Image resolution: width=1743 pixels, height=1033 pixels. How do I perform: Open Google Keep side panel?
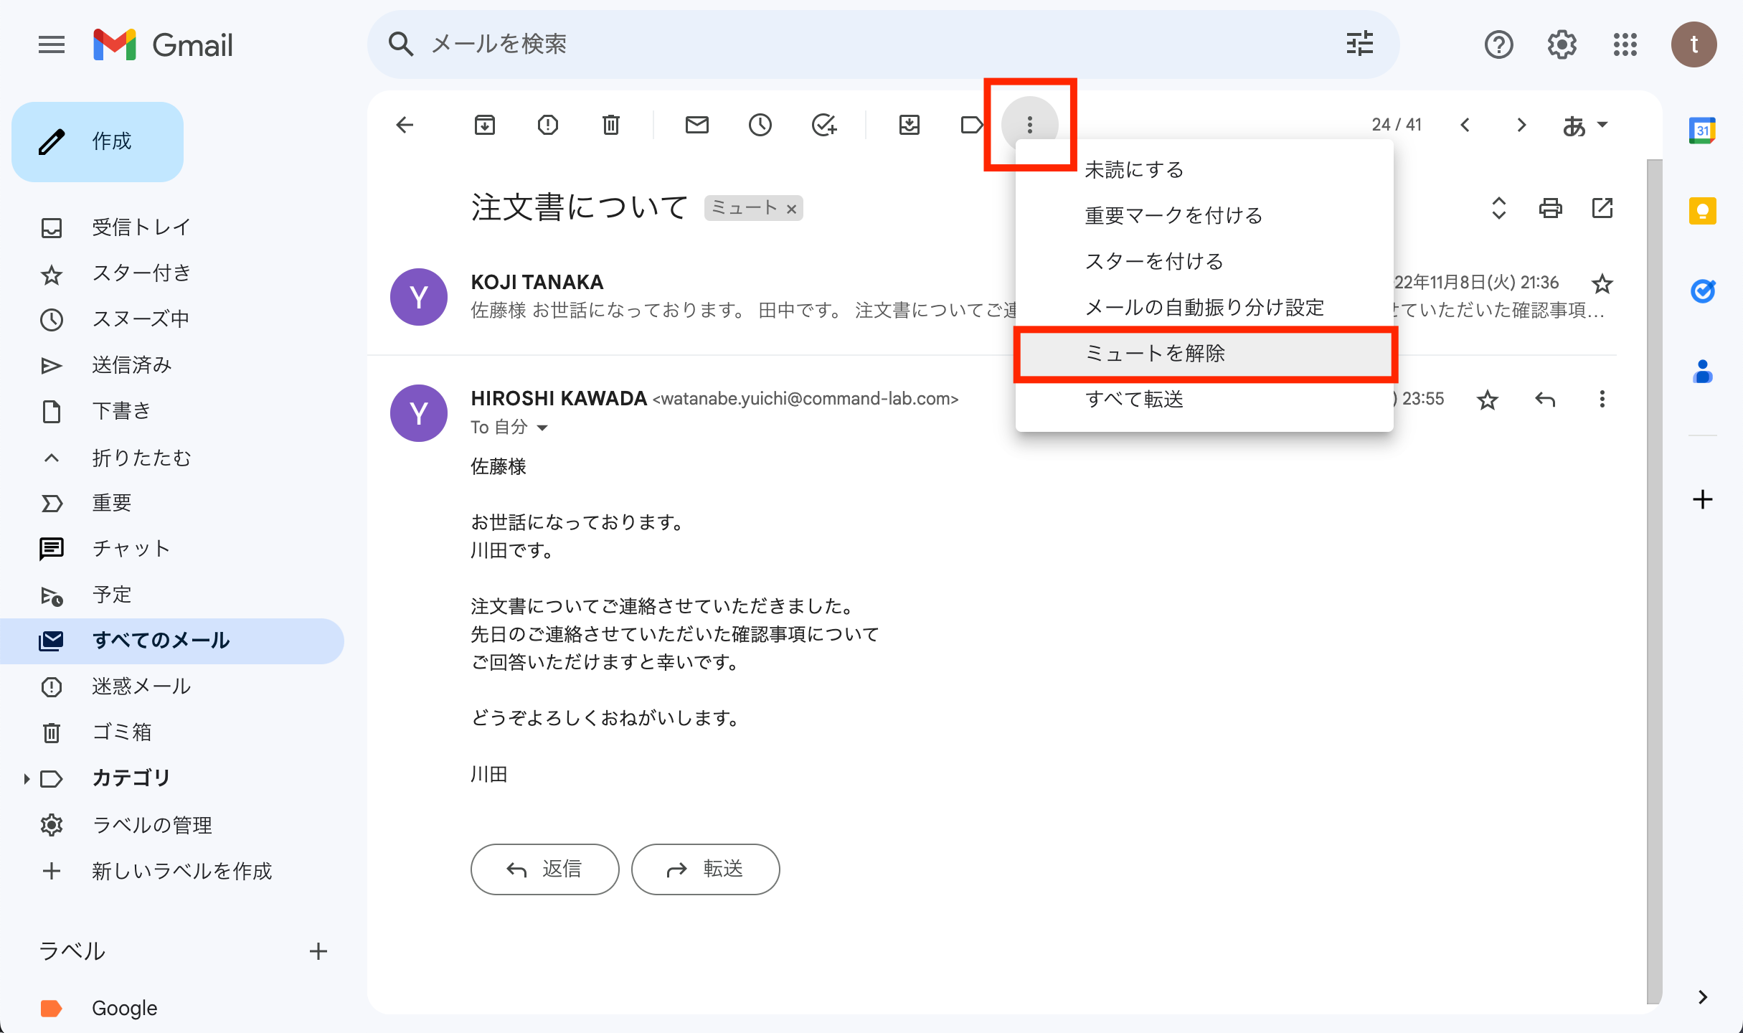click(1702, 211)
